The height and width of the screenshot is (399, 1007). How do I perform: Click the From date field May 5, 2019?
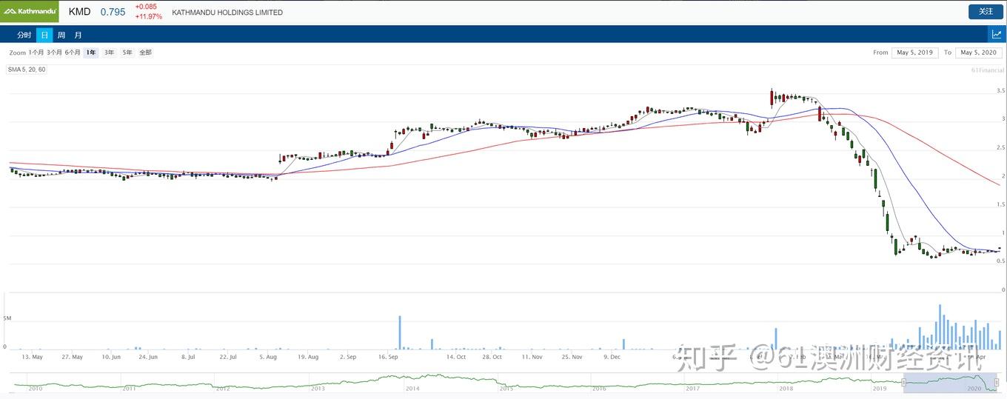tap(915, 53)
